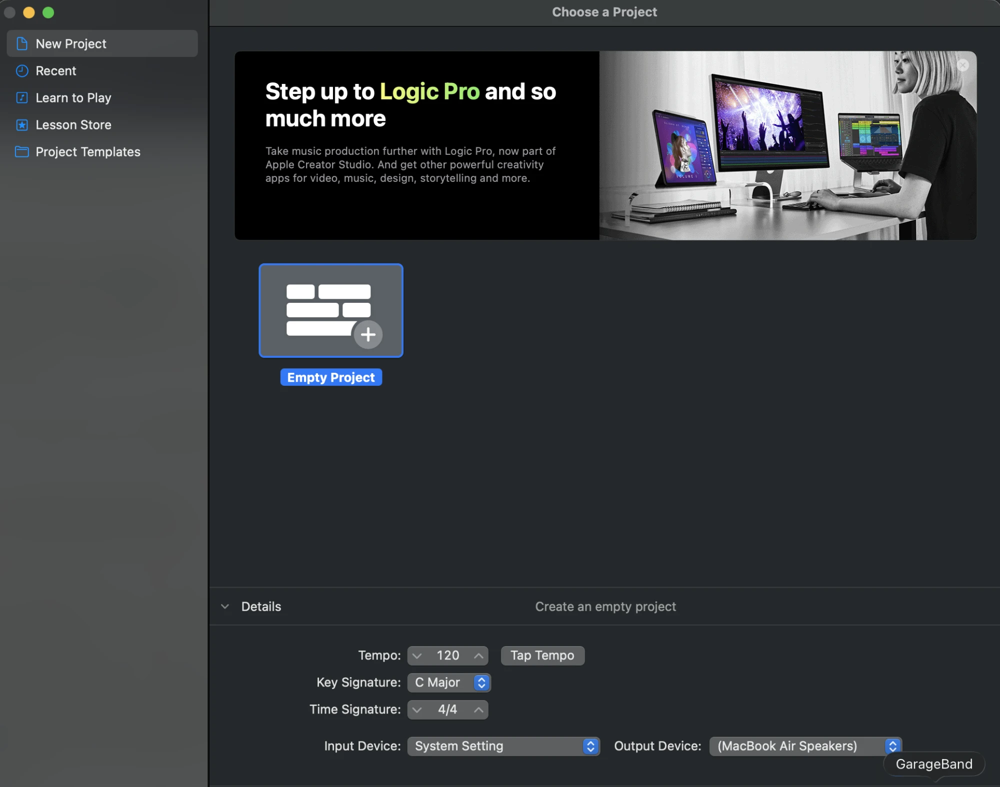Open the Key Signature C Major dropdown

point(449,682)
